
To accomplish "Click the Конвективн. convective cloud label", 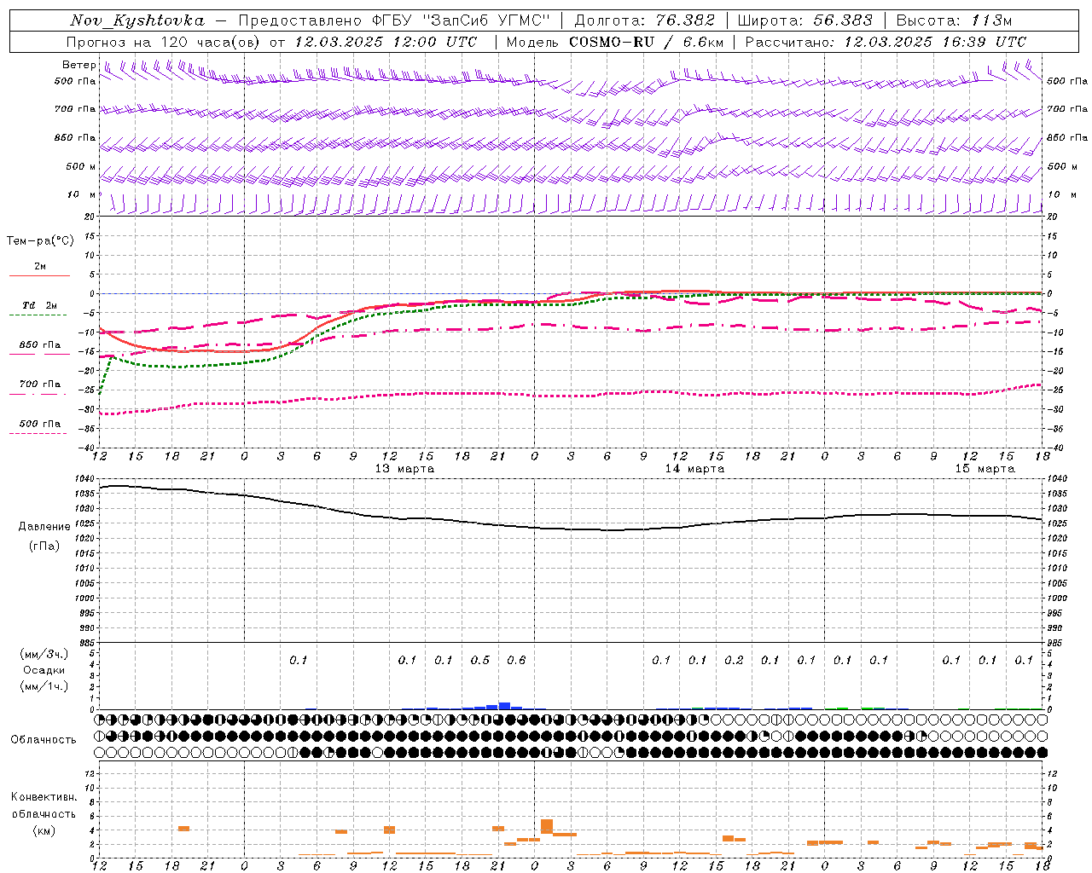I will tap(44, 797).
